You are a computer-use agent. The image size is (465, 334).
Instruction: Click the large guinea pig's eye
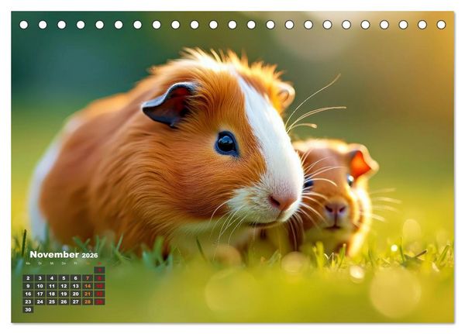click(226, 143)
